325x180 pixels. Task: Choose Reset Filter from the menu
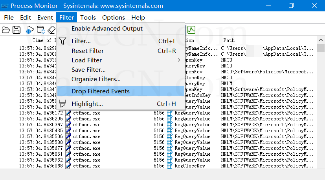[88, 51]
